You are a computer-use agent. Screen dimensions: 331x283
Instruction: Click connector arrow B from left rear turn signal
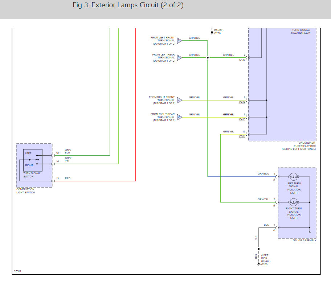point(179,58)
